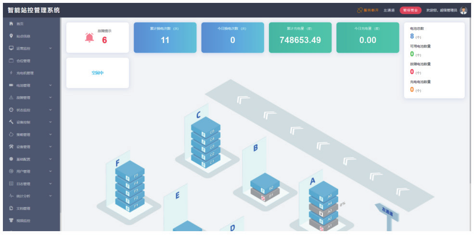Open the 用户管理 menu item

tap(31, 171)
